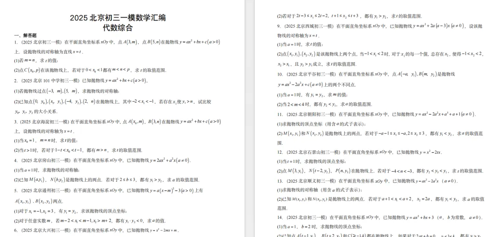Screen dimensions: 501x237
Task: Select the line "(1)若m=n，求t的值"
Action: 36,60
